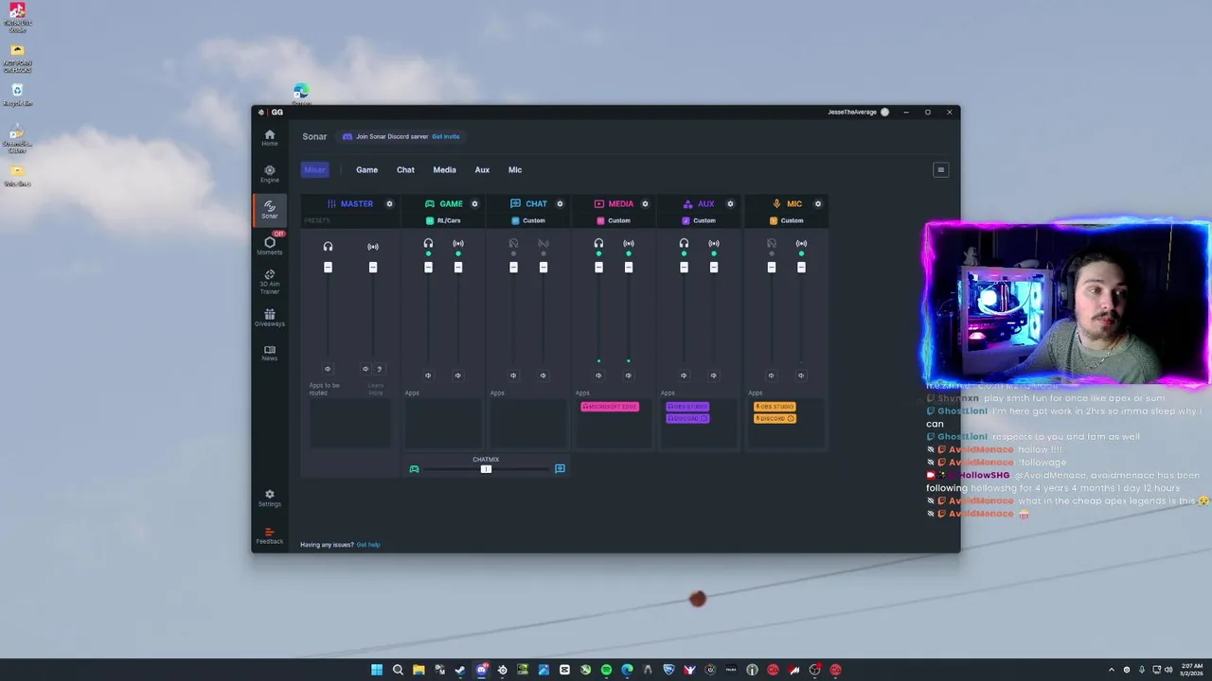Open Steam from the Windows taskbar

click(460, 670)
